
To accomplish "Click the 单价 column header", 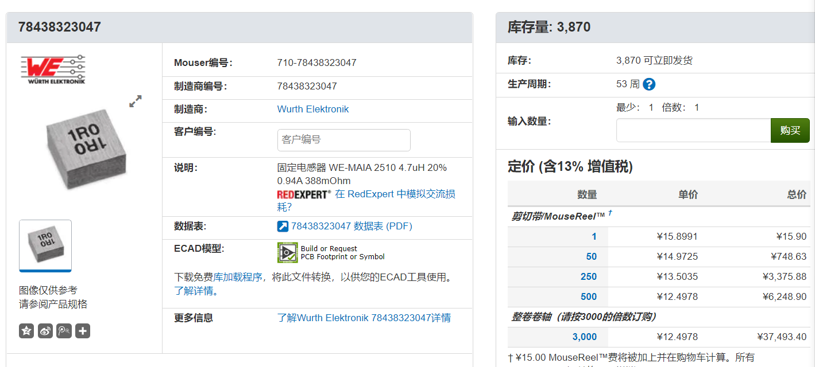I will tap(688, 194).
